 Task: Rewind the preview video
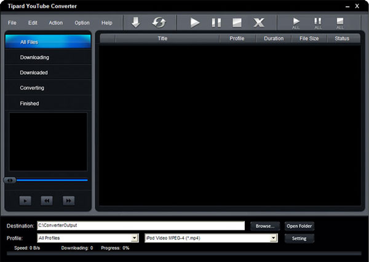click(47, 200)
